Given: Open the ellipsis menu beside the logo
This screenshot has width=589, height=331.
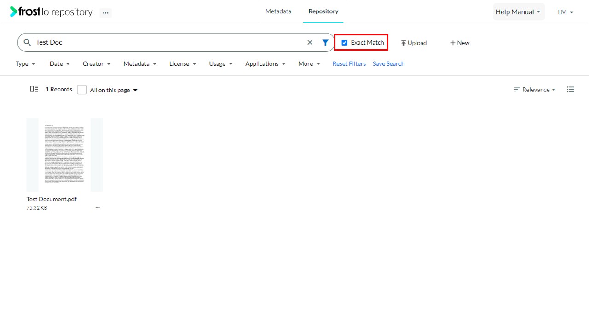Looking at the screenshot, I should 106,13.
